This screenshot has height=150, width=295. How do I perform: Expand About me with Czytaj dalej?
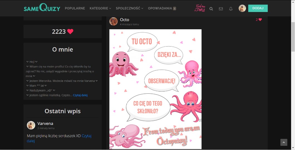(x=80, y=95)
